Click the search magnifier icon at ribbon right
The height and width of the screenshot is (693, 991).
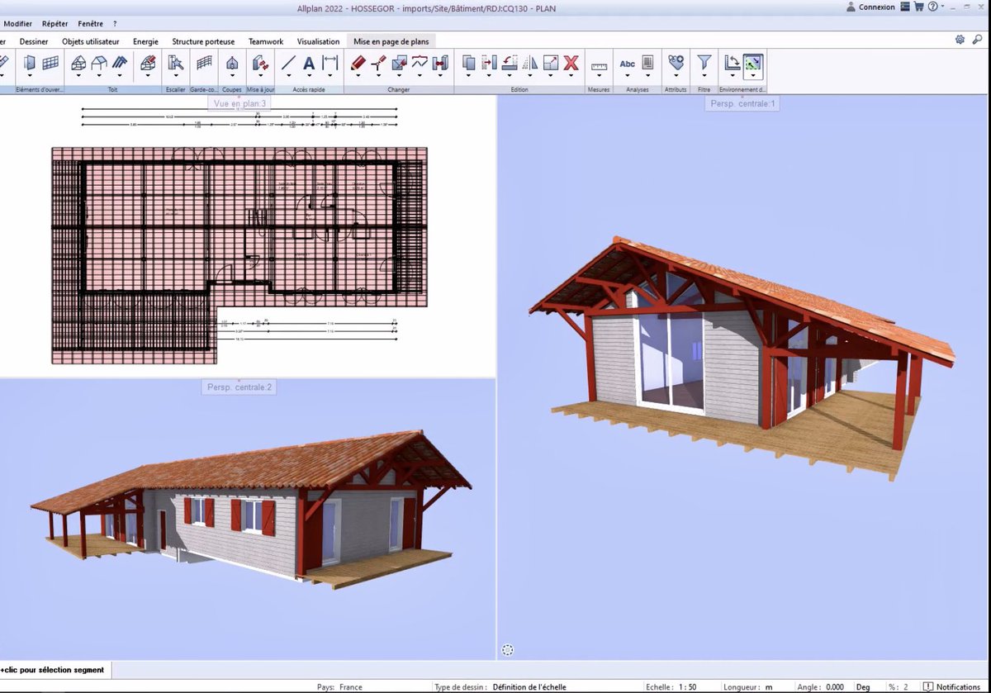979,40
